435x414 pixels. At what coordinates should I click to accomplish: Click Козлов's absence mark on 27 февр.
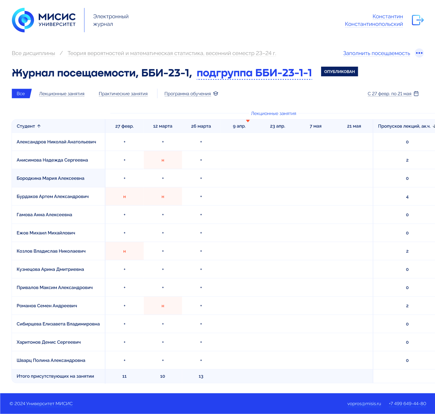(125, 251)
